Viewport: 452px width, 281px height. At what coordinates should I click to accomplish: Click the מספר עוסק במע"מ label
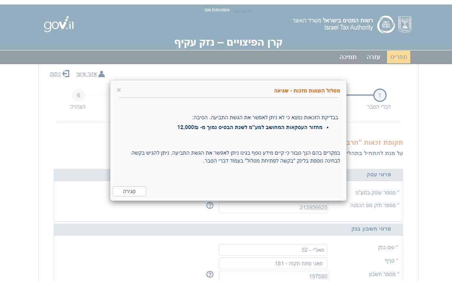click(376, 192)
